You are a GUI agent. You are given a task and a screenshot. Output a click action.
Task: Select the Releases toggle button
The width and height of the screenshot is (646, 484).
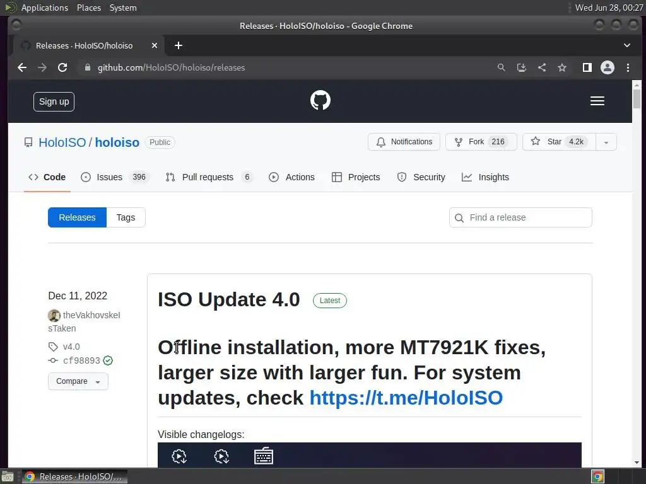[77, 217]
